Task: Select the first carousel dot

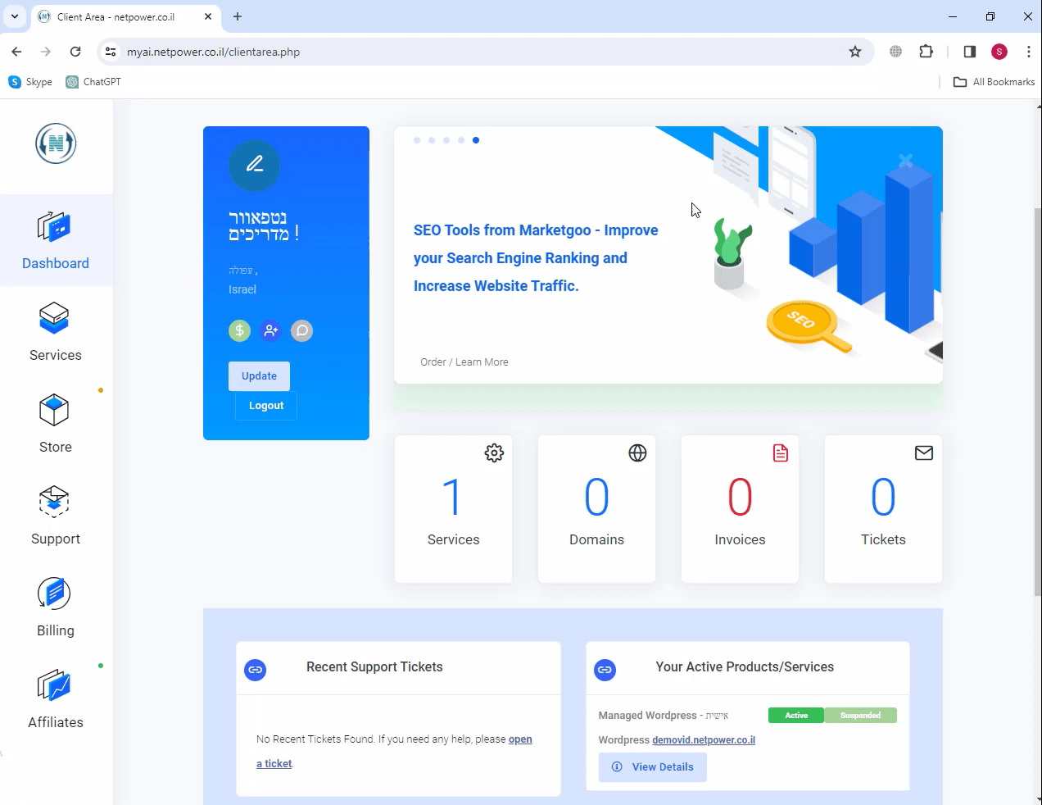Action: click(417, 140)
